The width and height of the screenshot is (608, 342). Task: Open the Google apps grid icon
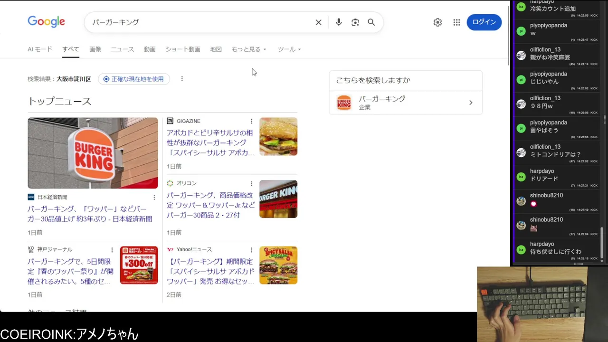point(456,22)
